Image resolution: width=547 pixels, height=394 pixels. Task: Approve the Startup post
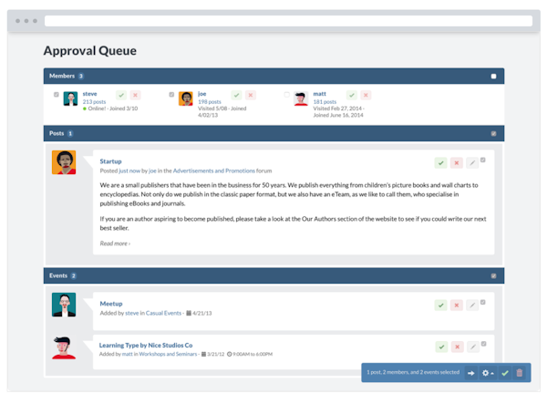tap(441, 163)
